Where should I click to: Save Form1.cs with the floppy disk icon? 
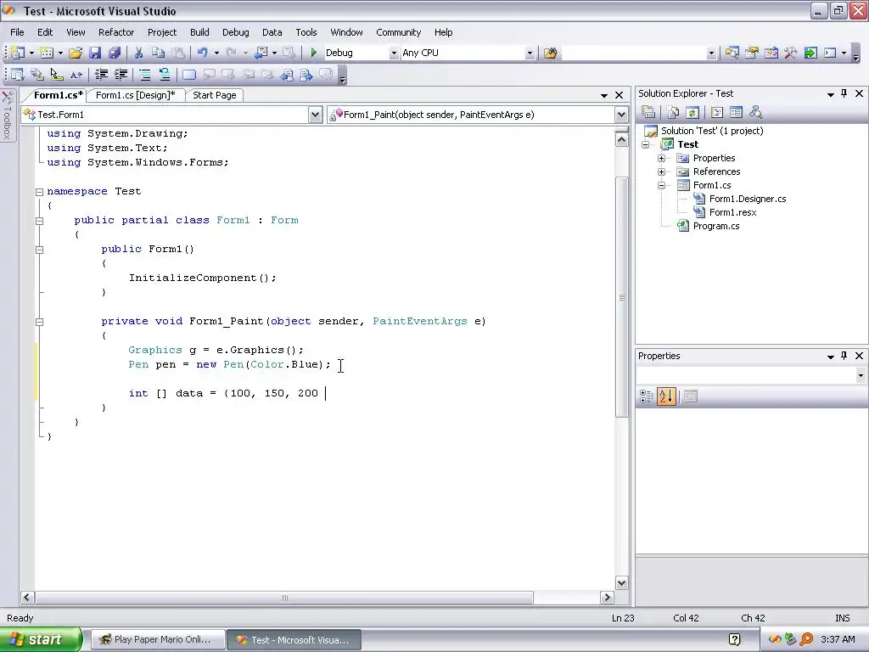click(x=95, y=53)
